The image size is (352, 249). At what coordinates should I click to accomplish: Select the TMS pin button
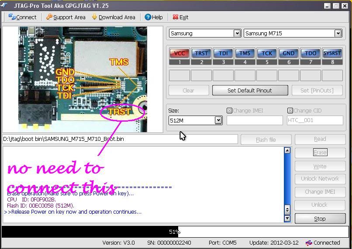click(245, 53)
